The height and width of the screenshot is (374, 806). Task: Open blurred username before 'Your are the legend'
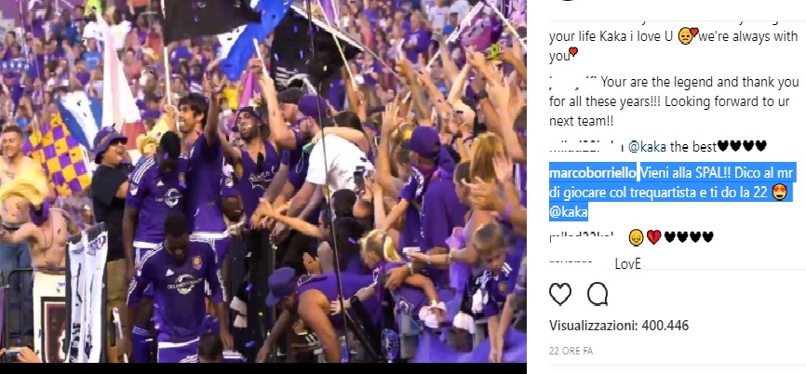point(572,82)
